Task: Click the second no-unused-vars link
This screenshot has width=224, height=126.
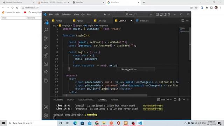Action: [x=153, y=109]
